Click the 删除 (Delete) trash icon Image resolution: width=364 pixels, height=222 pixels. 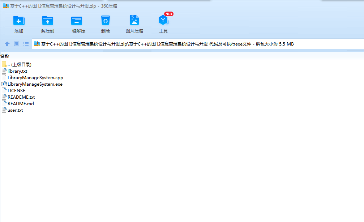pos(106,21)
